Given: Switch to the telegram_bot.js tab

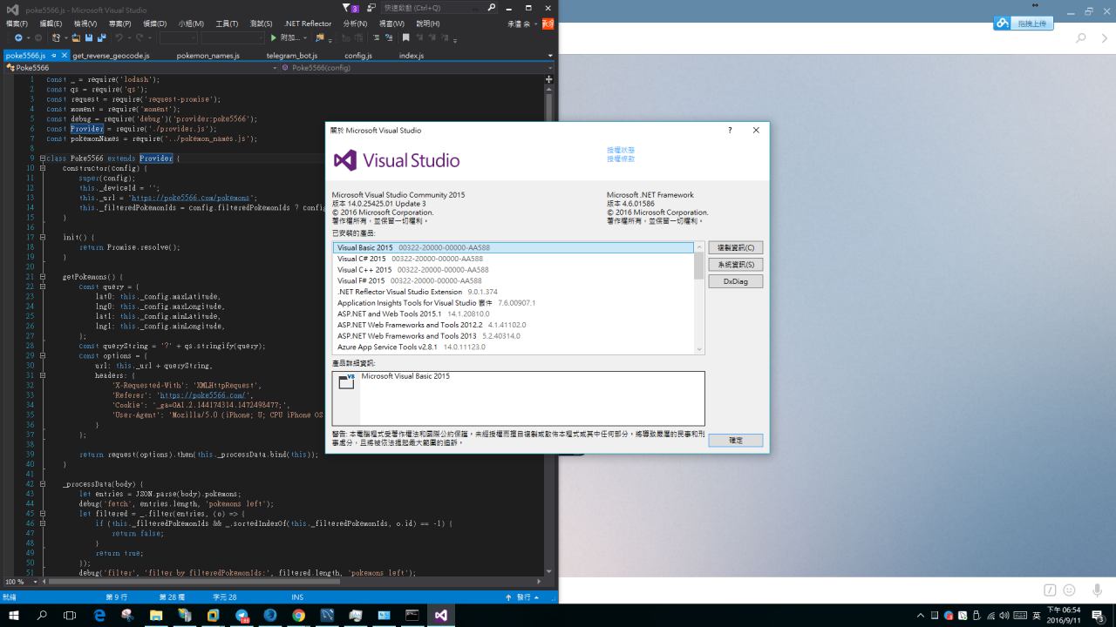Looking at the screenshot, I should tap(292, 56).
